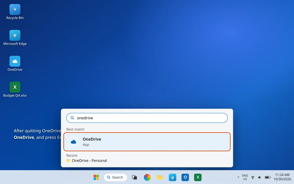Check the battery tray icon
The width and height of the screenshot is (294, 184).
(x=268, y=177)
